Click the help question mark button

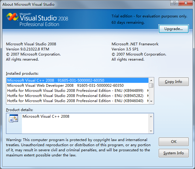coord(175,3)
